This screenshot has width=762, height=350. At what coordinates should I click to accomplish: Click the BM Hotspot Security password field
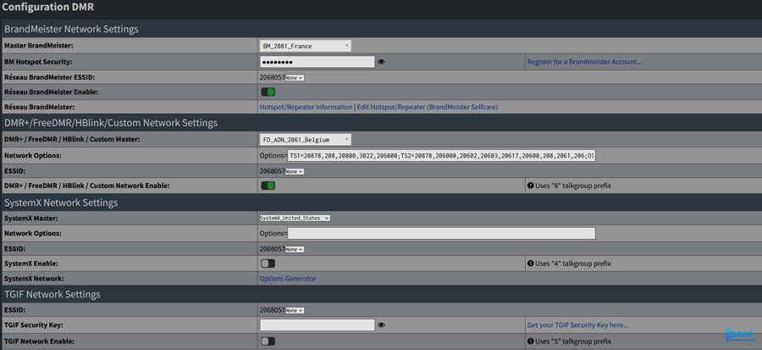click(x=317, y=62)
